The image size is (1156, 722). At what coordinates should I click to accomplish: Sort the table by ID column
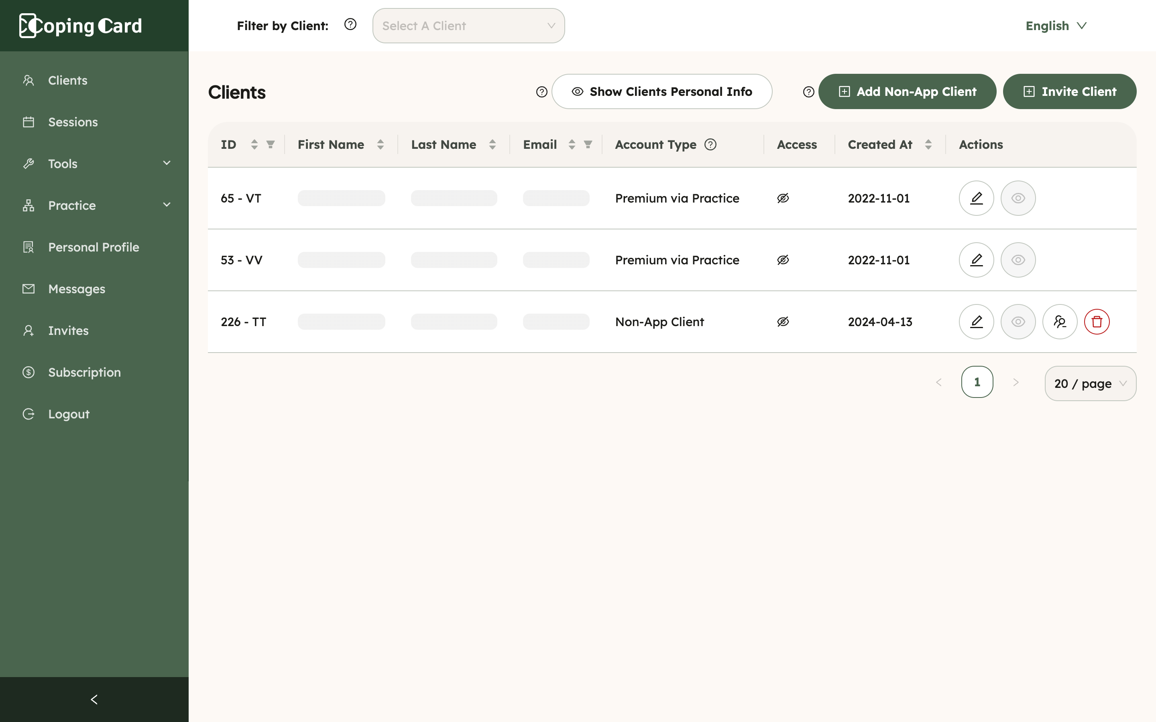tap(254, 145)
